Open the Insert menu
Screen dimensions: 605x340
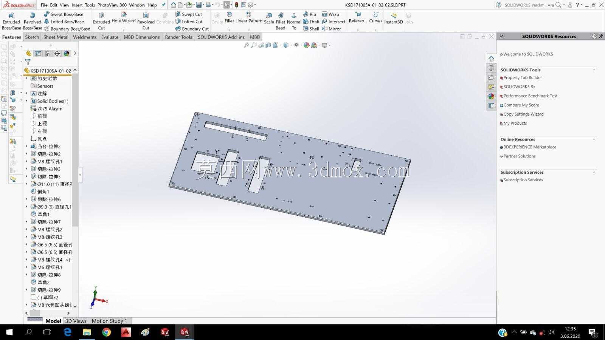tap(77, 5)
